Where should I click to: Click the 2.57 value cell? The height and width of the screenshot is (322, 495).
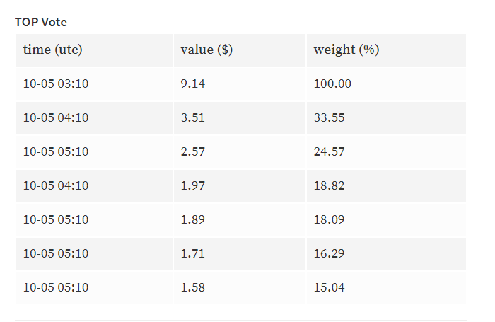(240, 152)
